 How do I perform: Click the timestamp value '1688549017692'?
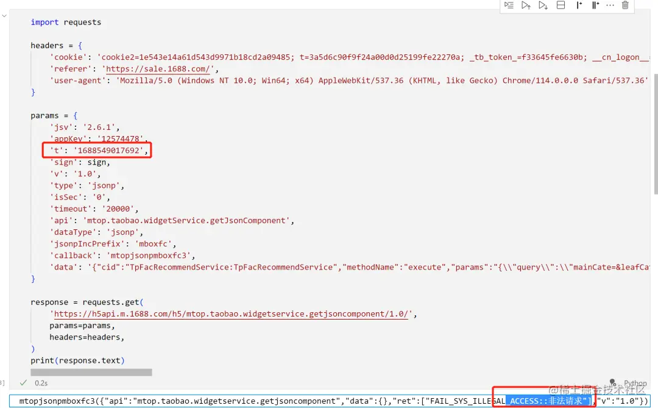click(x=108, y=151)
